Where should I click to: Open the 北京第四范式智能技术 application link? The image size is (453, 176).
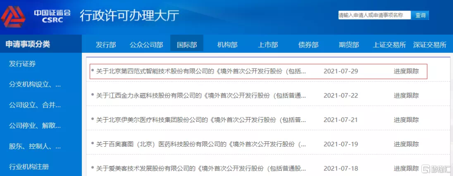pyautogui.click(x=201, y=71)
